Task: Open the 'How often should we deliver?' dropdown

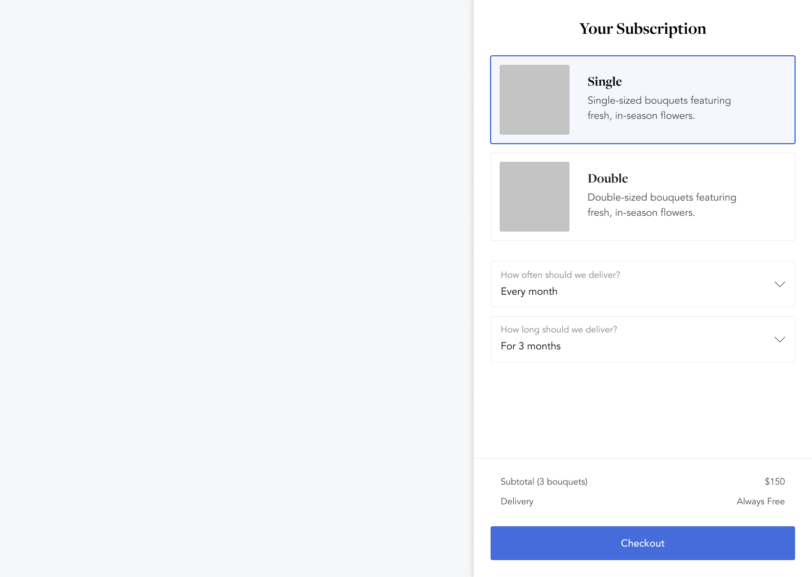Action: click(x=643, y=284)
